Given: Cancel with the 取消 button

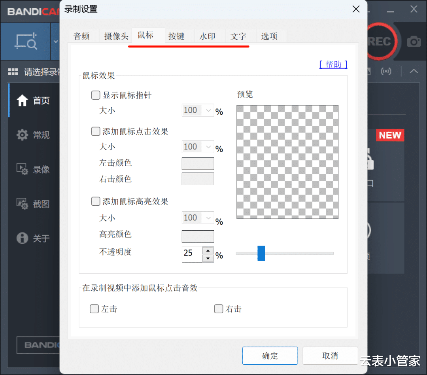Looking at the screenshot, I should point(330,356).
